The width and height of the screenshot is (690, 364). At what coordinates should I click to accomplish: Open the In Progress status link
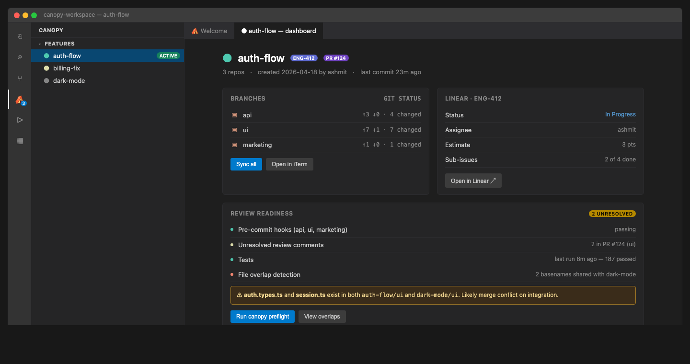(x=620, y=114)
